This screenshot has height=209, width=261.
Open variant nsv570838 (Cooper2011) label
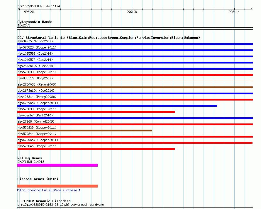coord(37,109)
